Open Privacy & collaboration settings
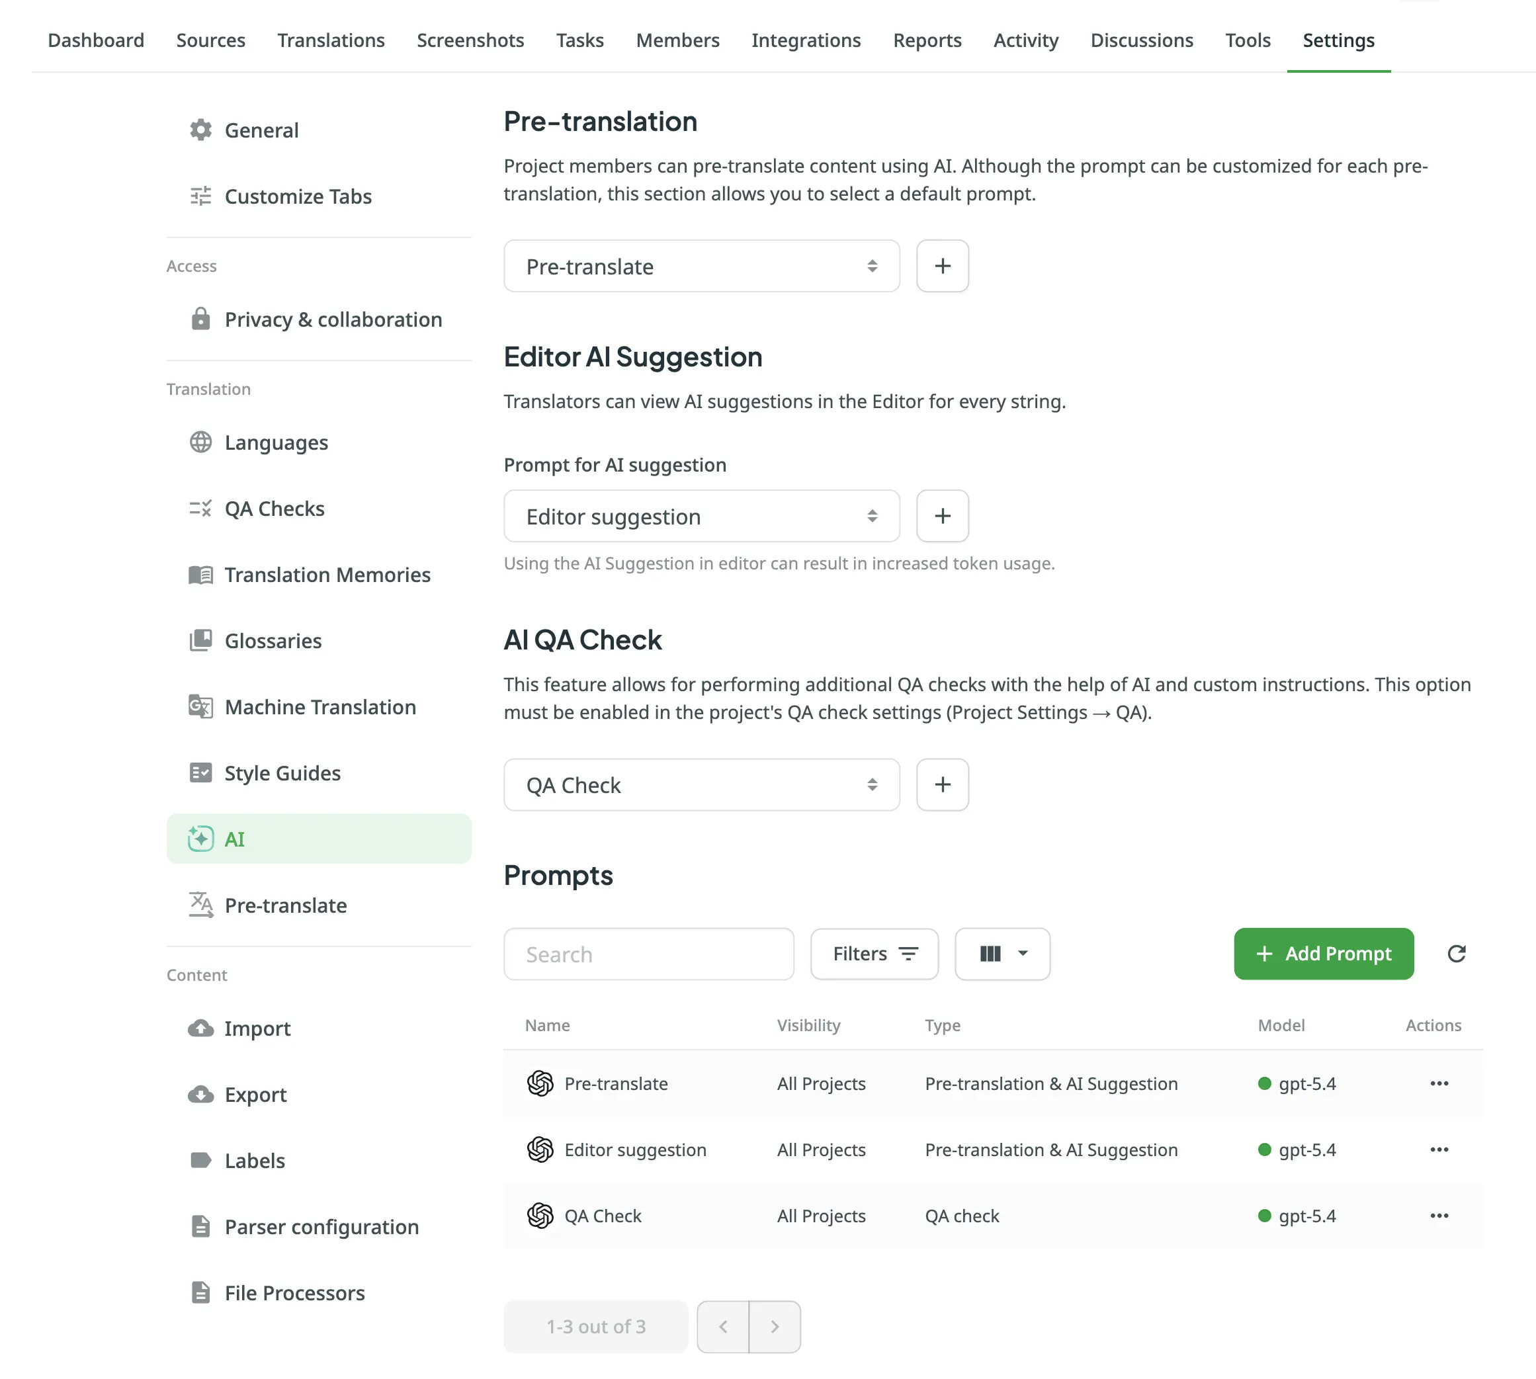The width and height of the screenshot is (1536, 1379). click(333, 319)
